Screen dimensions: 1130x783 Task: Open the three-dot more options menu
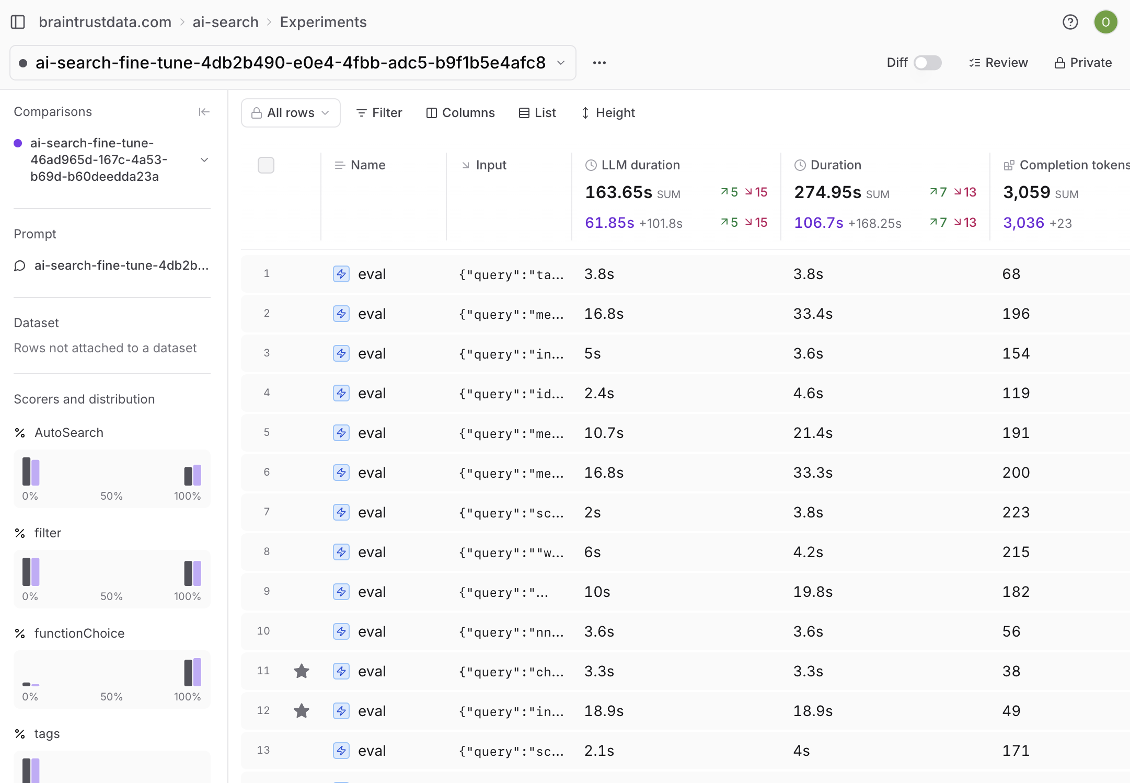point(599,63)
